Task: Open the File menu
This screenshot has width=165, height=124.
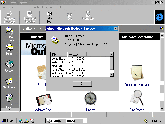Action: 4,7
